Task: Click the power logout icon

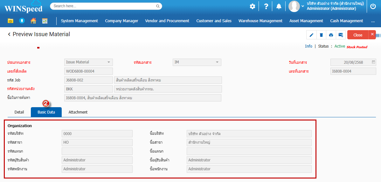Action: (x=373, y=6)
